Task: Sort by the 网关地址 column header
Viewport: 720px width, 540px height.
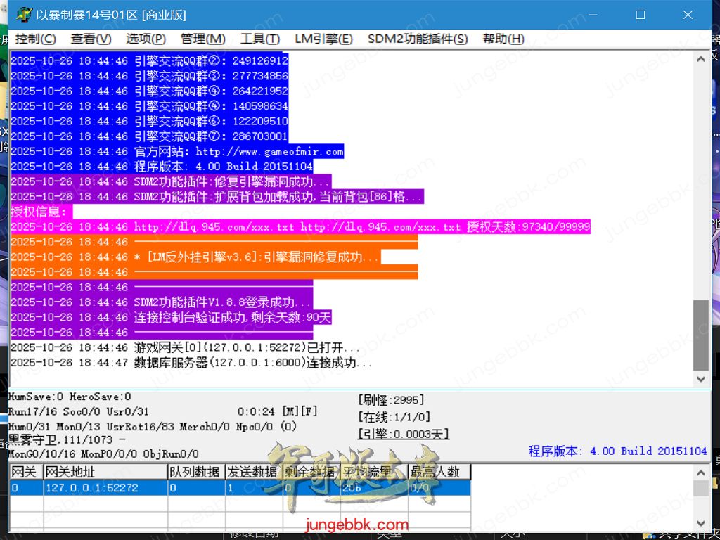Action: 104,472
